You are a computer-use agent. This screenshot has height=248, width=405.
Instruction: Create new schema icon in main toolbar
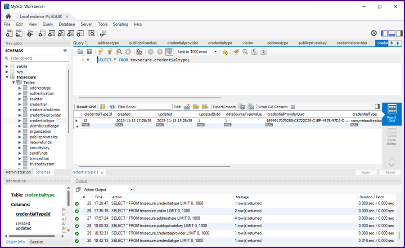pos(42,33)
